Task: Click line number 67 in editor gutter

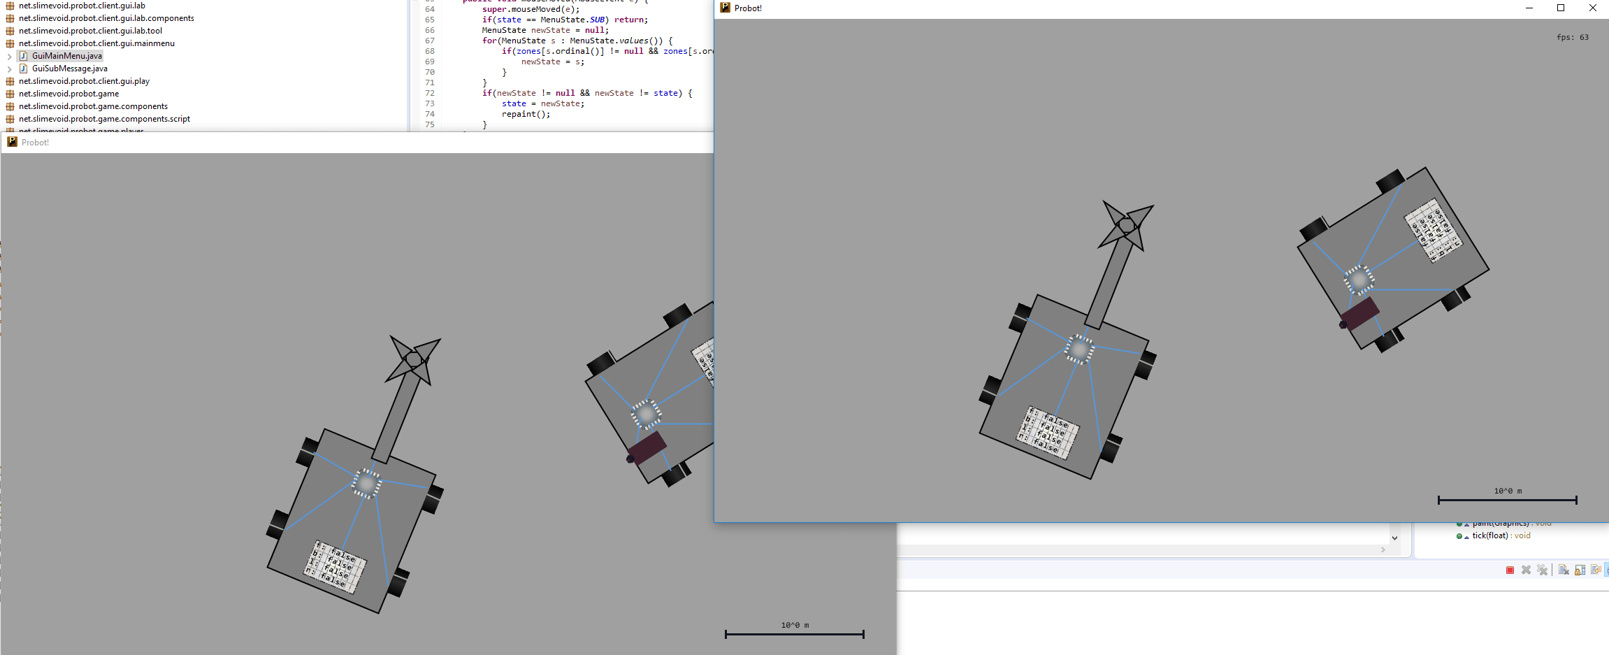Action: [x=430, y=41]
